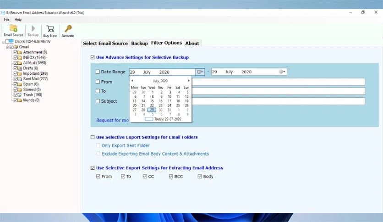Click the Subject filter text field

278,101
